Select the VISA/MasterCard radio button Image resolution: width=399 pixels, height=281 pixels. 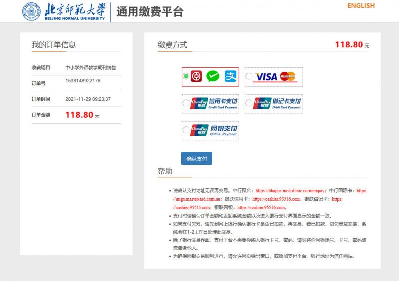pos(249,76)
